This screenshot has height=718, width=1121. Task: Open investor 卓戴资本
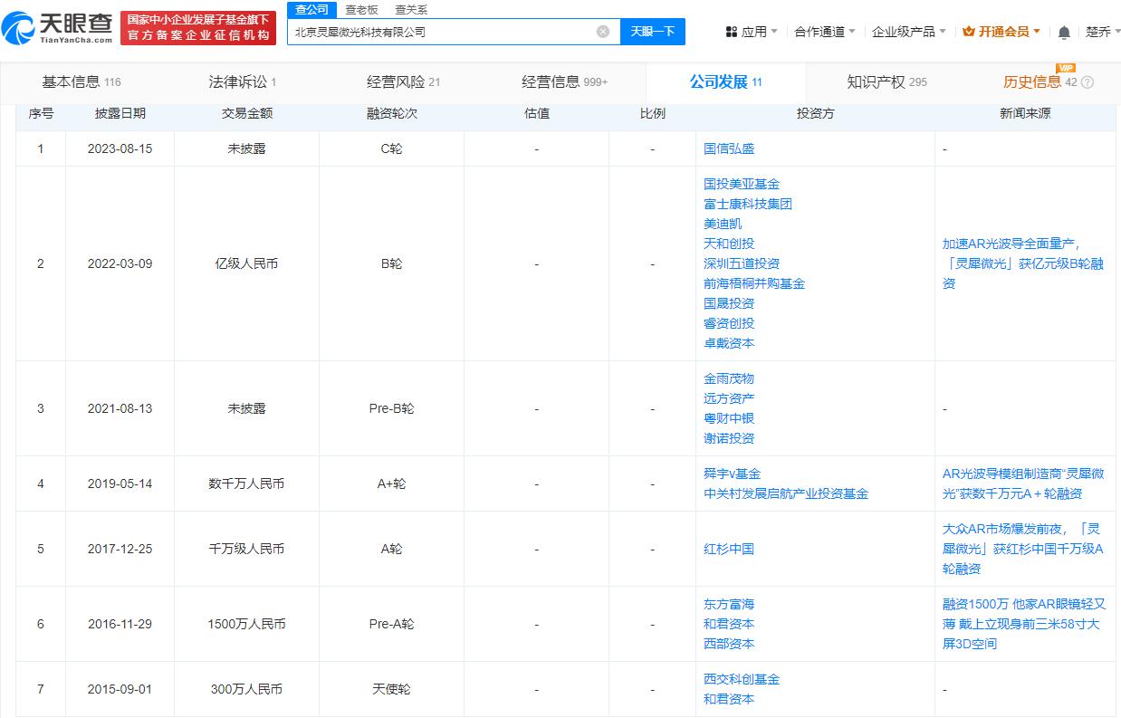(729, 343)
